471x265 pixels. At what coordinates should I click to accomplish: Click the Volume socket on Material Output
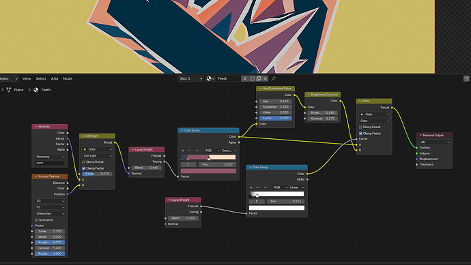coord(416,153)
